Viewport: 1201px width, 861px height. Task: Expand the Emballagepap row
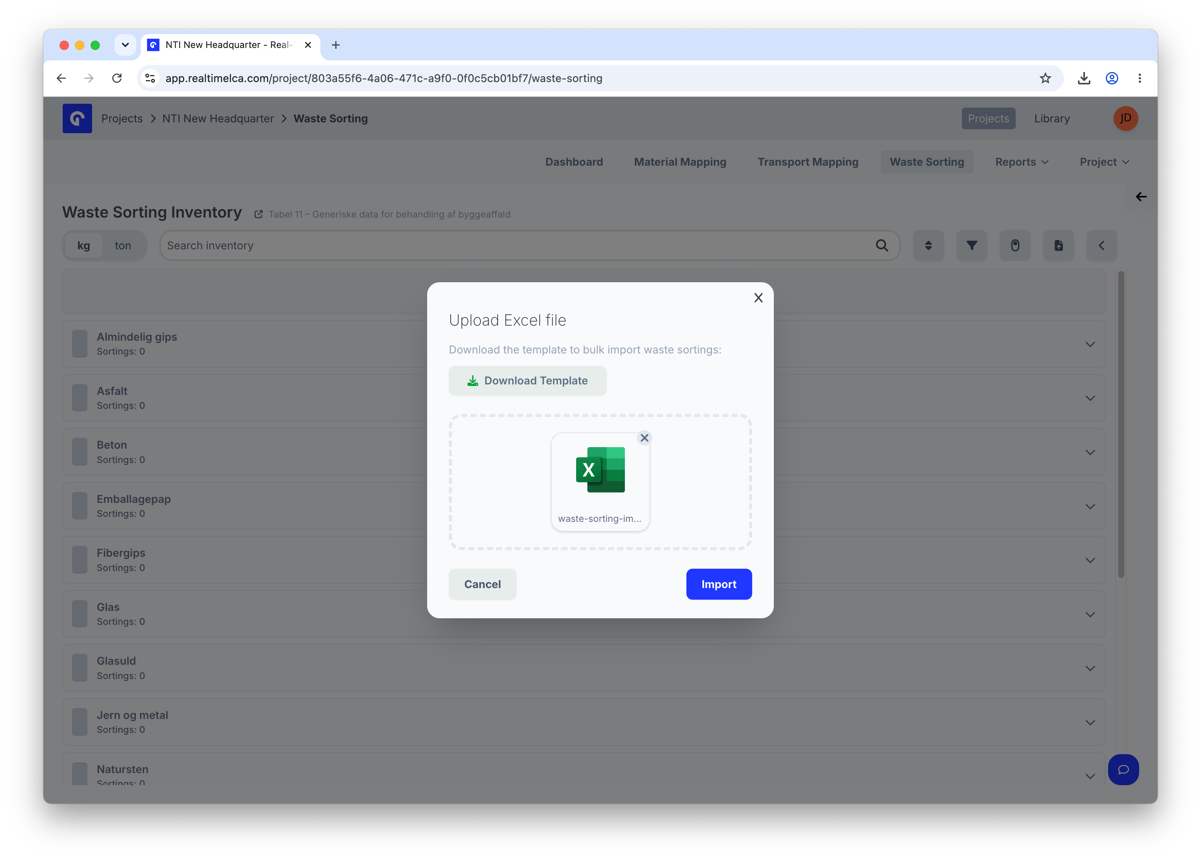point(1090,506)
